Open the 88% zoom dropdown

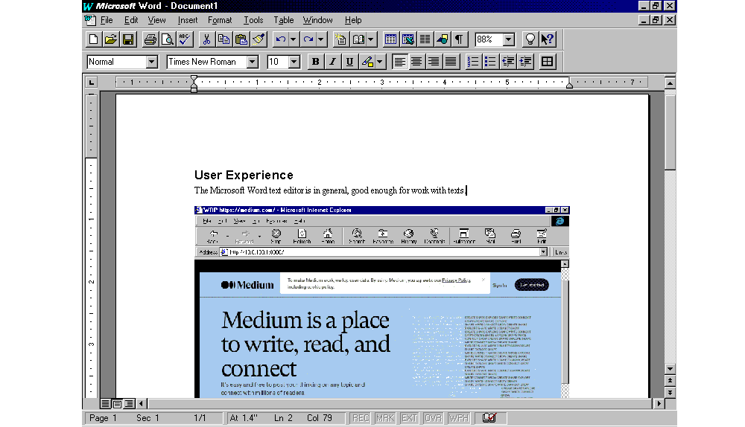click(509, 39)
